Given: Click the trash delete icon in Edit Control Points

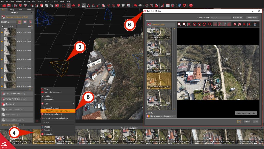Looking at the screenshot, I should (255, 24).
